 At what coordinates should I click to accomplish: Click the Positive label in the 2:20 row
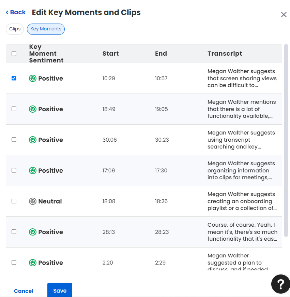pyautogui.click(x=51, y=263)
